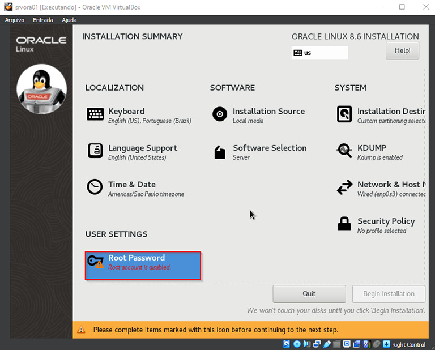435x350 pixels.
Task: Click the 'Americas/Sao Paulo timezone' subtitle
Action: 146,194
